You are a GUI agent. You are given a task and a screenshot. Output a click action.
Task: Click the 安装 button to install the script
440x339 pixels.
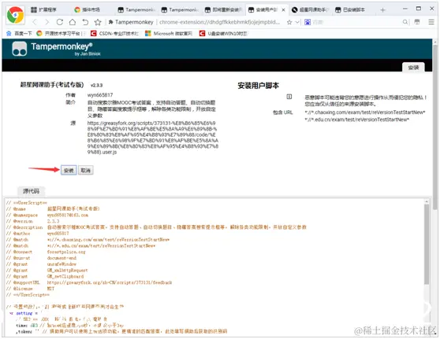(x=69, y=170)
